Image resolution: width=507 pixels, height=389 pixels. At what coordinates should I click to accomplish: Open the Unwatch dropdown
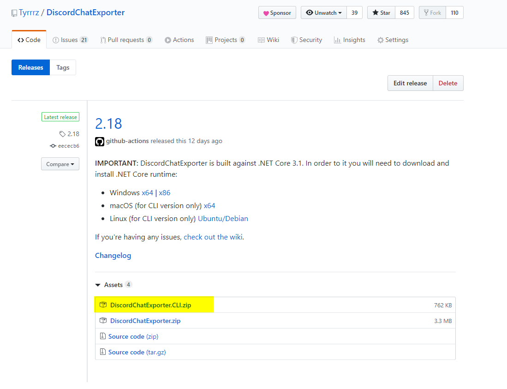pos(324,12)
